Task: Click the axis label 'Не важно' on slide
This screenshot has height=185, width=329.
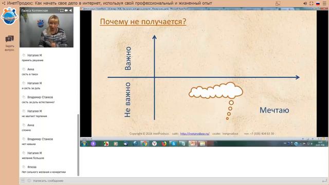Action: (127, 100)
